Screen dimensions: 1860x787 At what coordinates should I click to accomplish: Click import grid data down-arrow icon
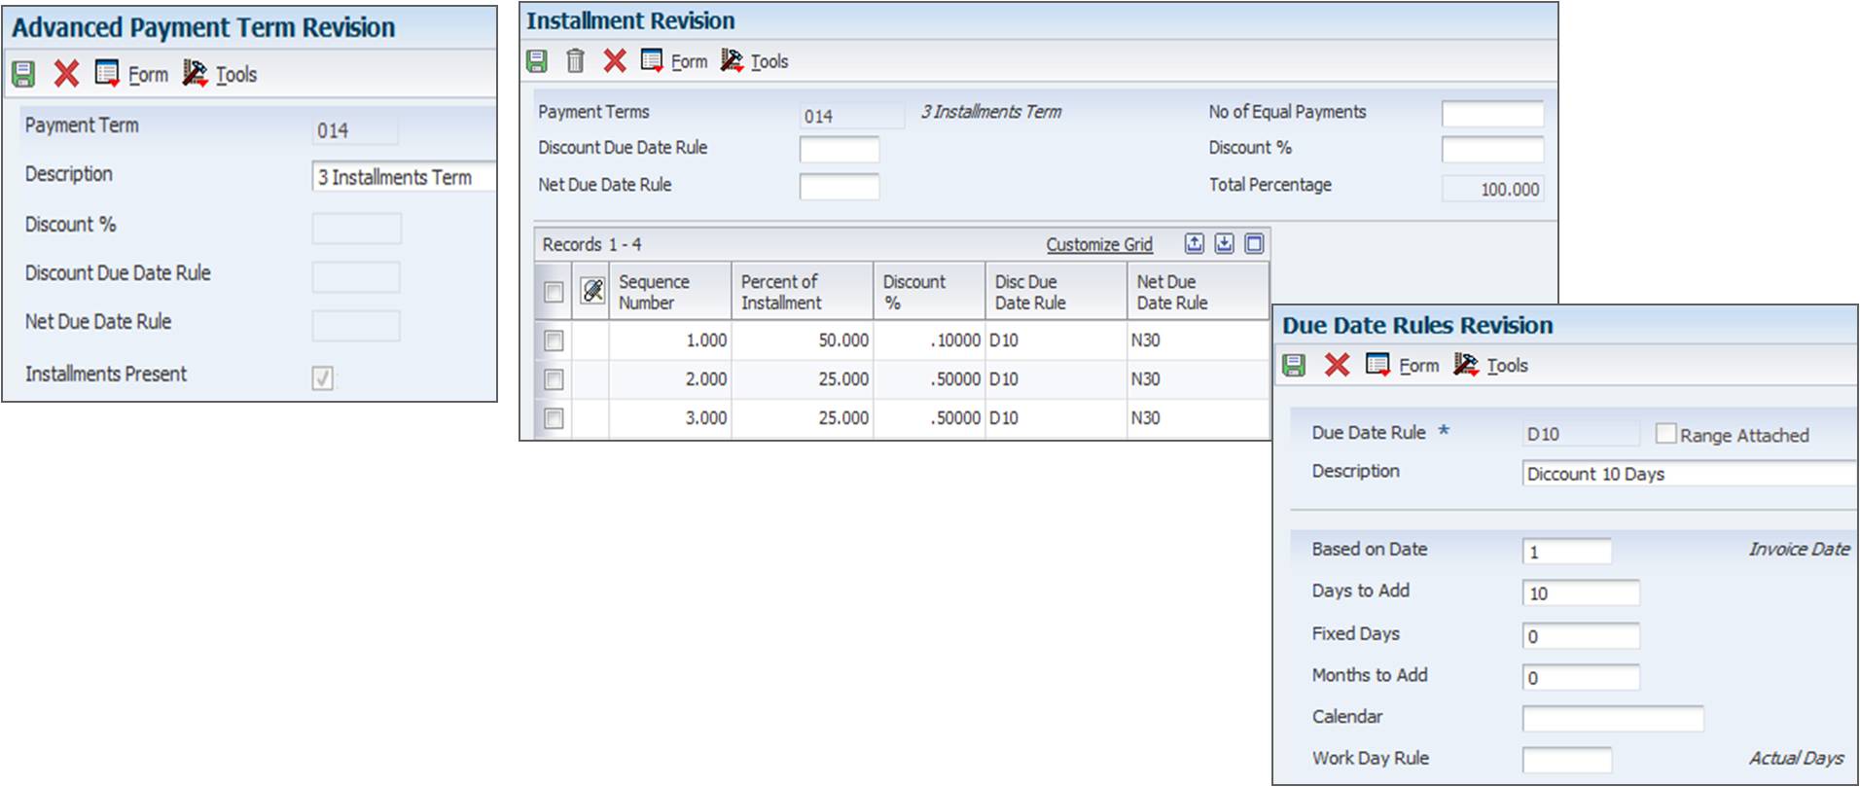[x=1225, y=244]
